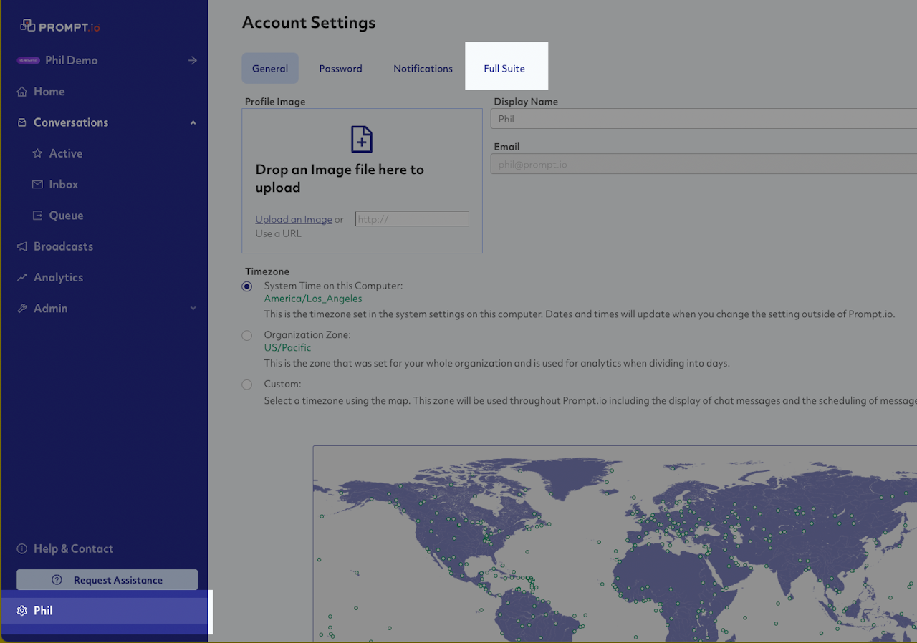Collapse the Conversations section chevron
The image size is (917, 643).
coord(193,123)
